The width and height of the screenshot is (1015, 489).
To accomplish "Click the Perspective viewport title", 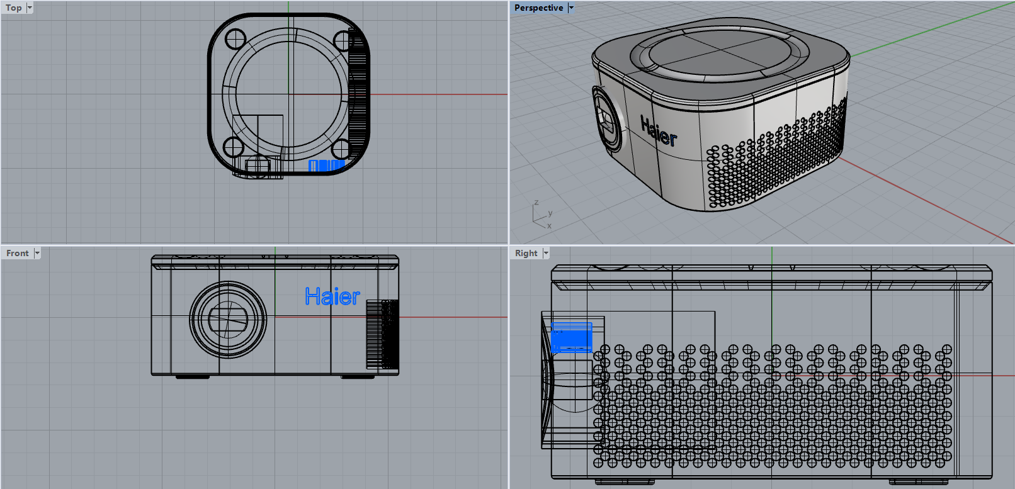I will pos(538,8).
